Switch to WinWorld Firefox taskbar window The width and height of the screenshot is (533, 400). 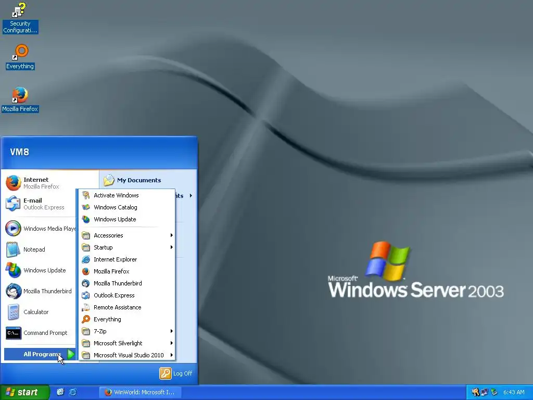[x=140, y=392]
